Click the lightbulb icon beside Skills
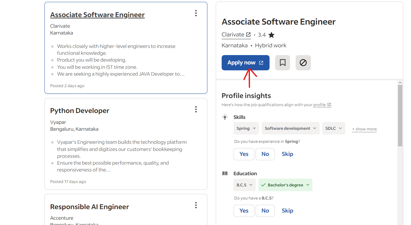This screenshot has width=411, height=225. pyautogui.click(x=225, y=117)
